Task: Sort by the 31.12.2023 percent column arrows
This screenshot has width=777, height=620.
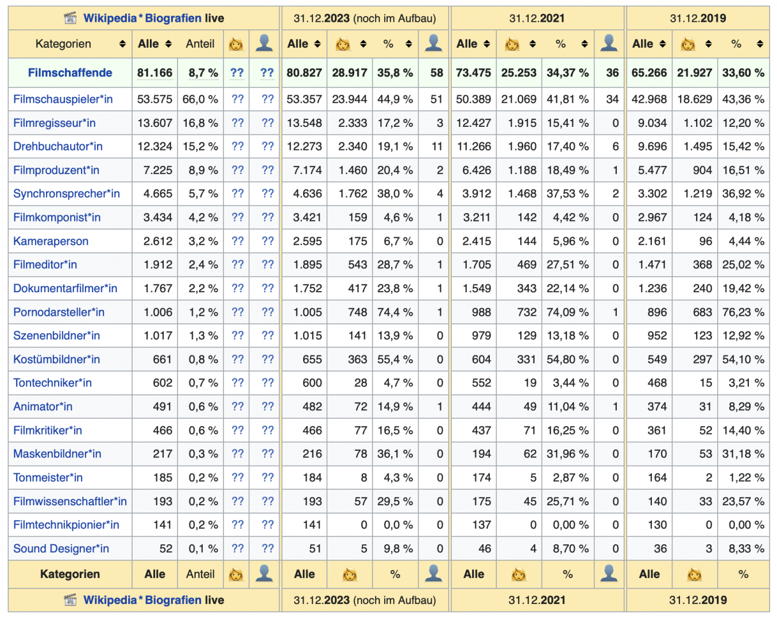Action: coord(408,44)
